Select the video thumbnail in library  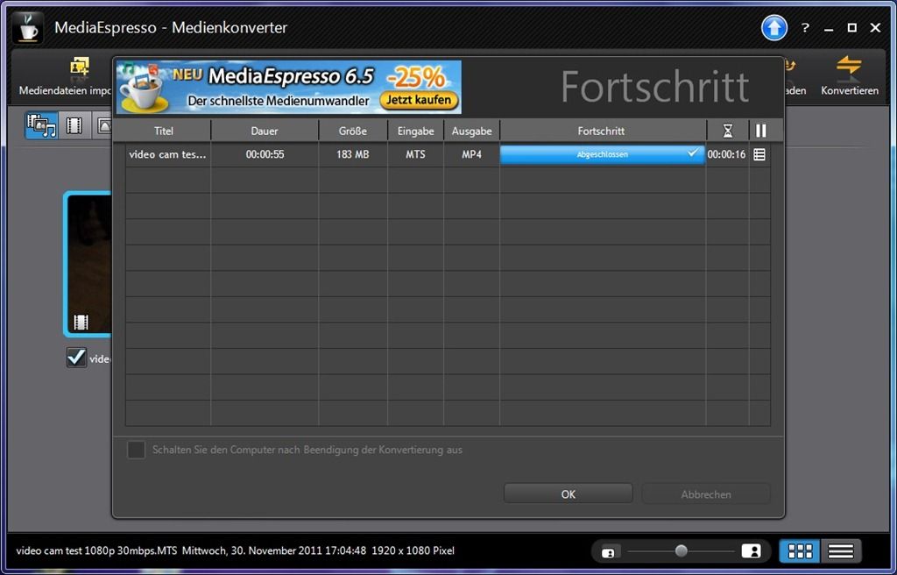click(88, 265)
